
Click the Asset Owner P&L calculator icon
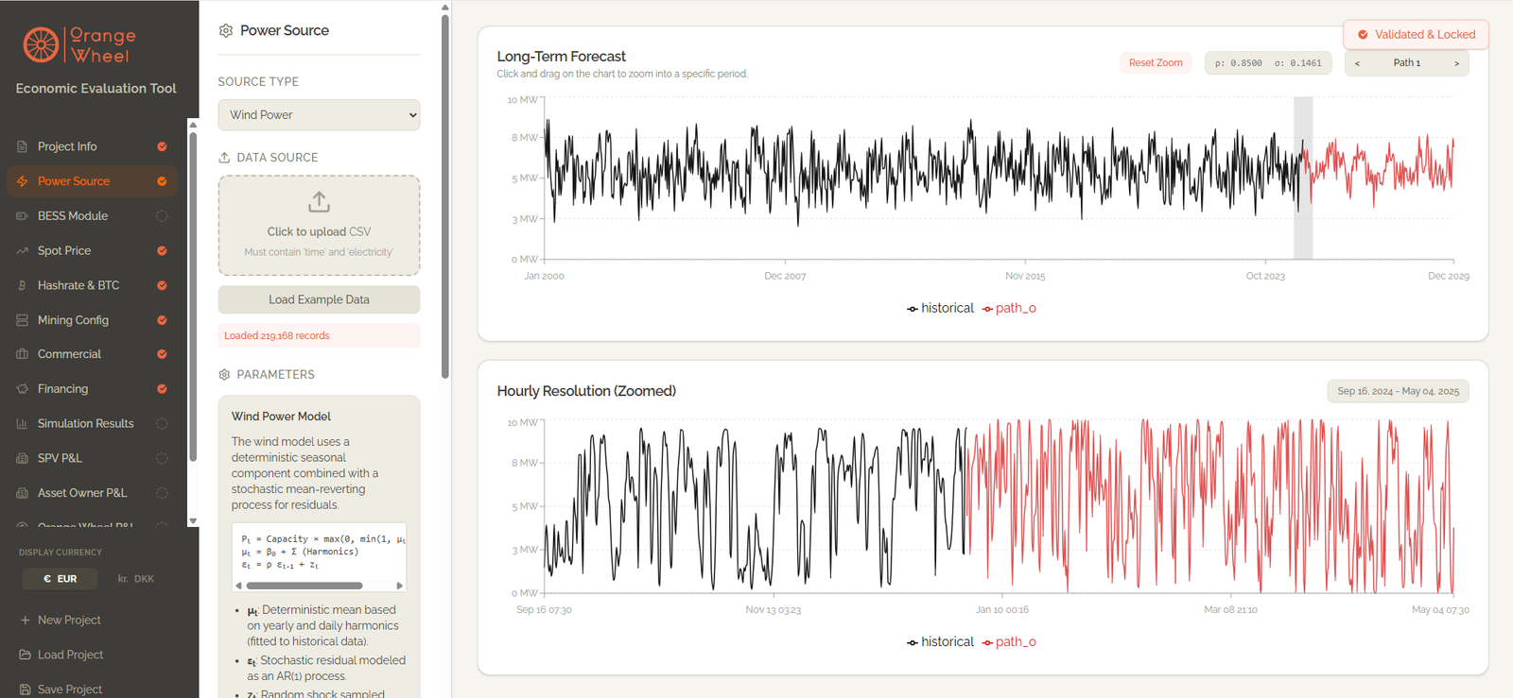click(x=22, y=493)
